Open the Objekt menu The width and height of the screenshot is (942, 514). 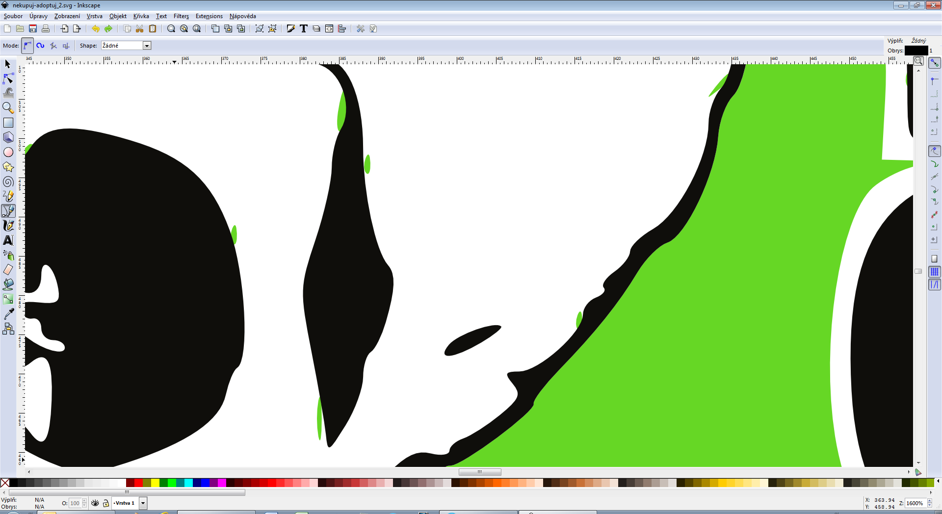pos(118,16)
